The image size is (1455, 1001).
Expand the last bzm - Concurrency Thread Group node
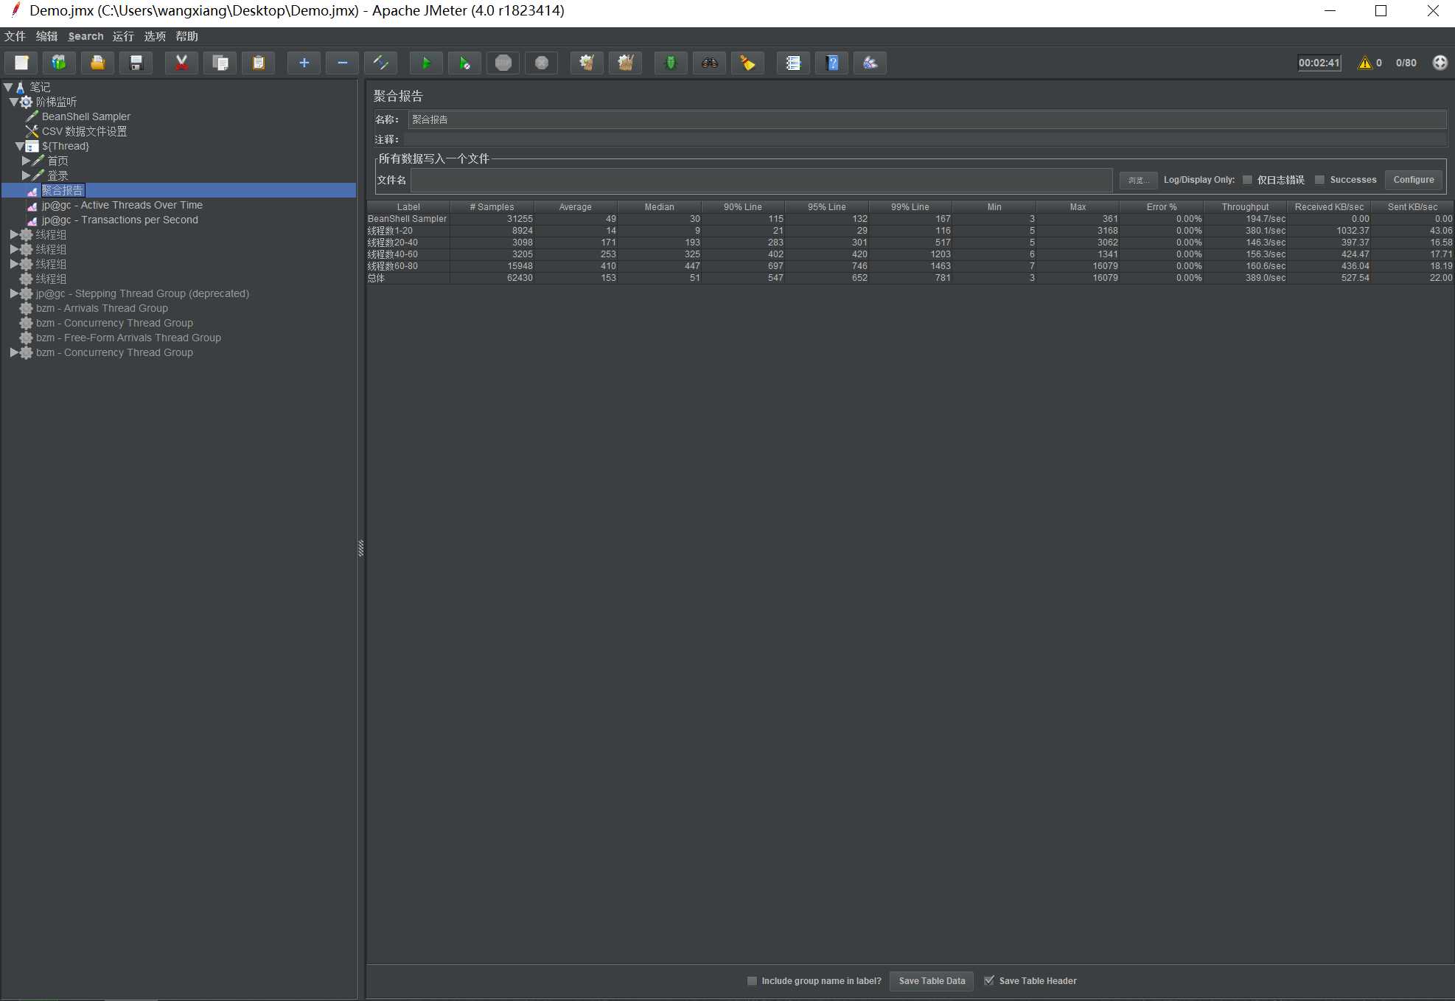(x=13, y=352)
